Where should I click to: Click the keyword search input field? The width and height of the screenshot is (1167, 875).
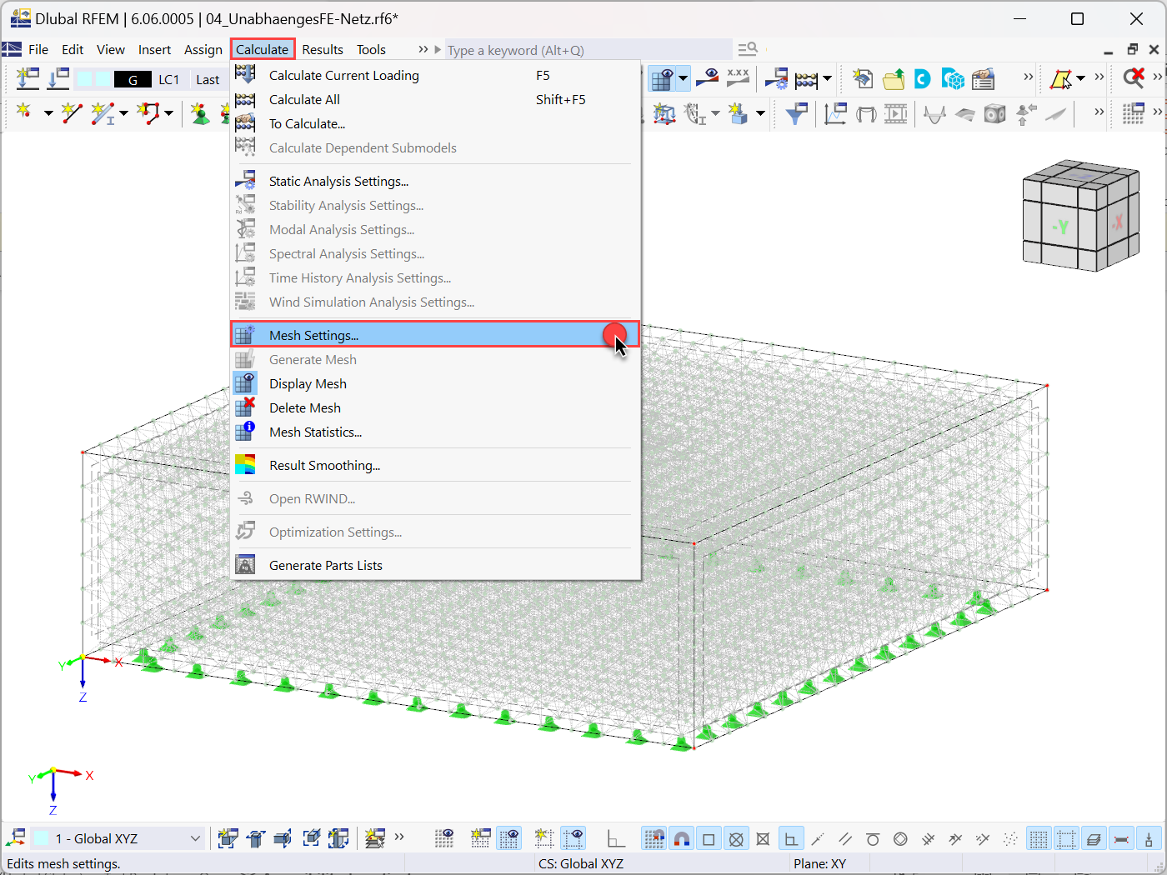583,50
